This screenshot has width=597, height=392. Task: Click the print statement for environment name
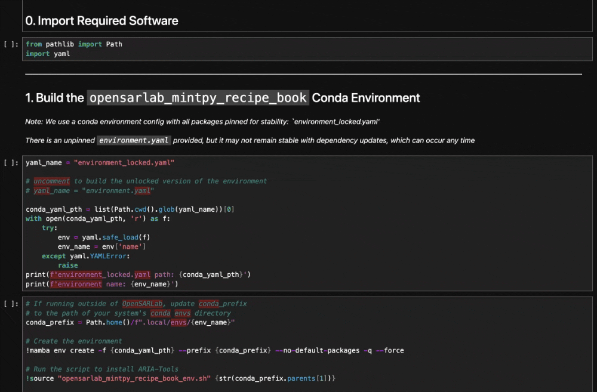point(101,284)
